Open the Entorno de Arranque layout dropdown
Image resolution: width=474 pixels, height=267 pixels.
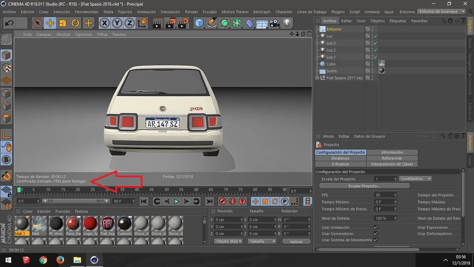pyautogui.click(x=442, y=11)
